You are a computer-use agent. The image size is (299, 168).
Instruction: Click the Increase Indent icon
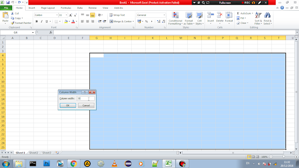(105, 21)
